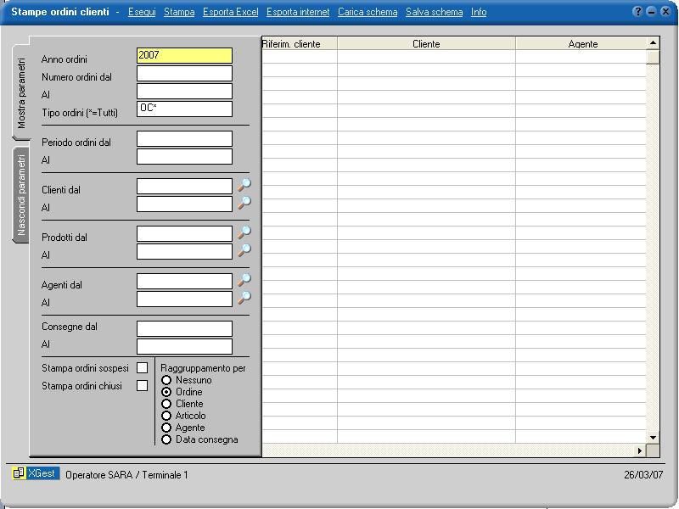Open product lookup for Prodotti dal field
The image size is (679, 509).
coord(244,232)
